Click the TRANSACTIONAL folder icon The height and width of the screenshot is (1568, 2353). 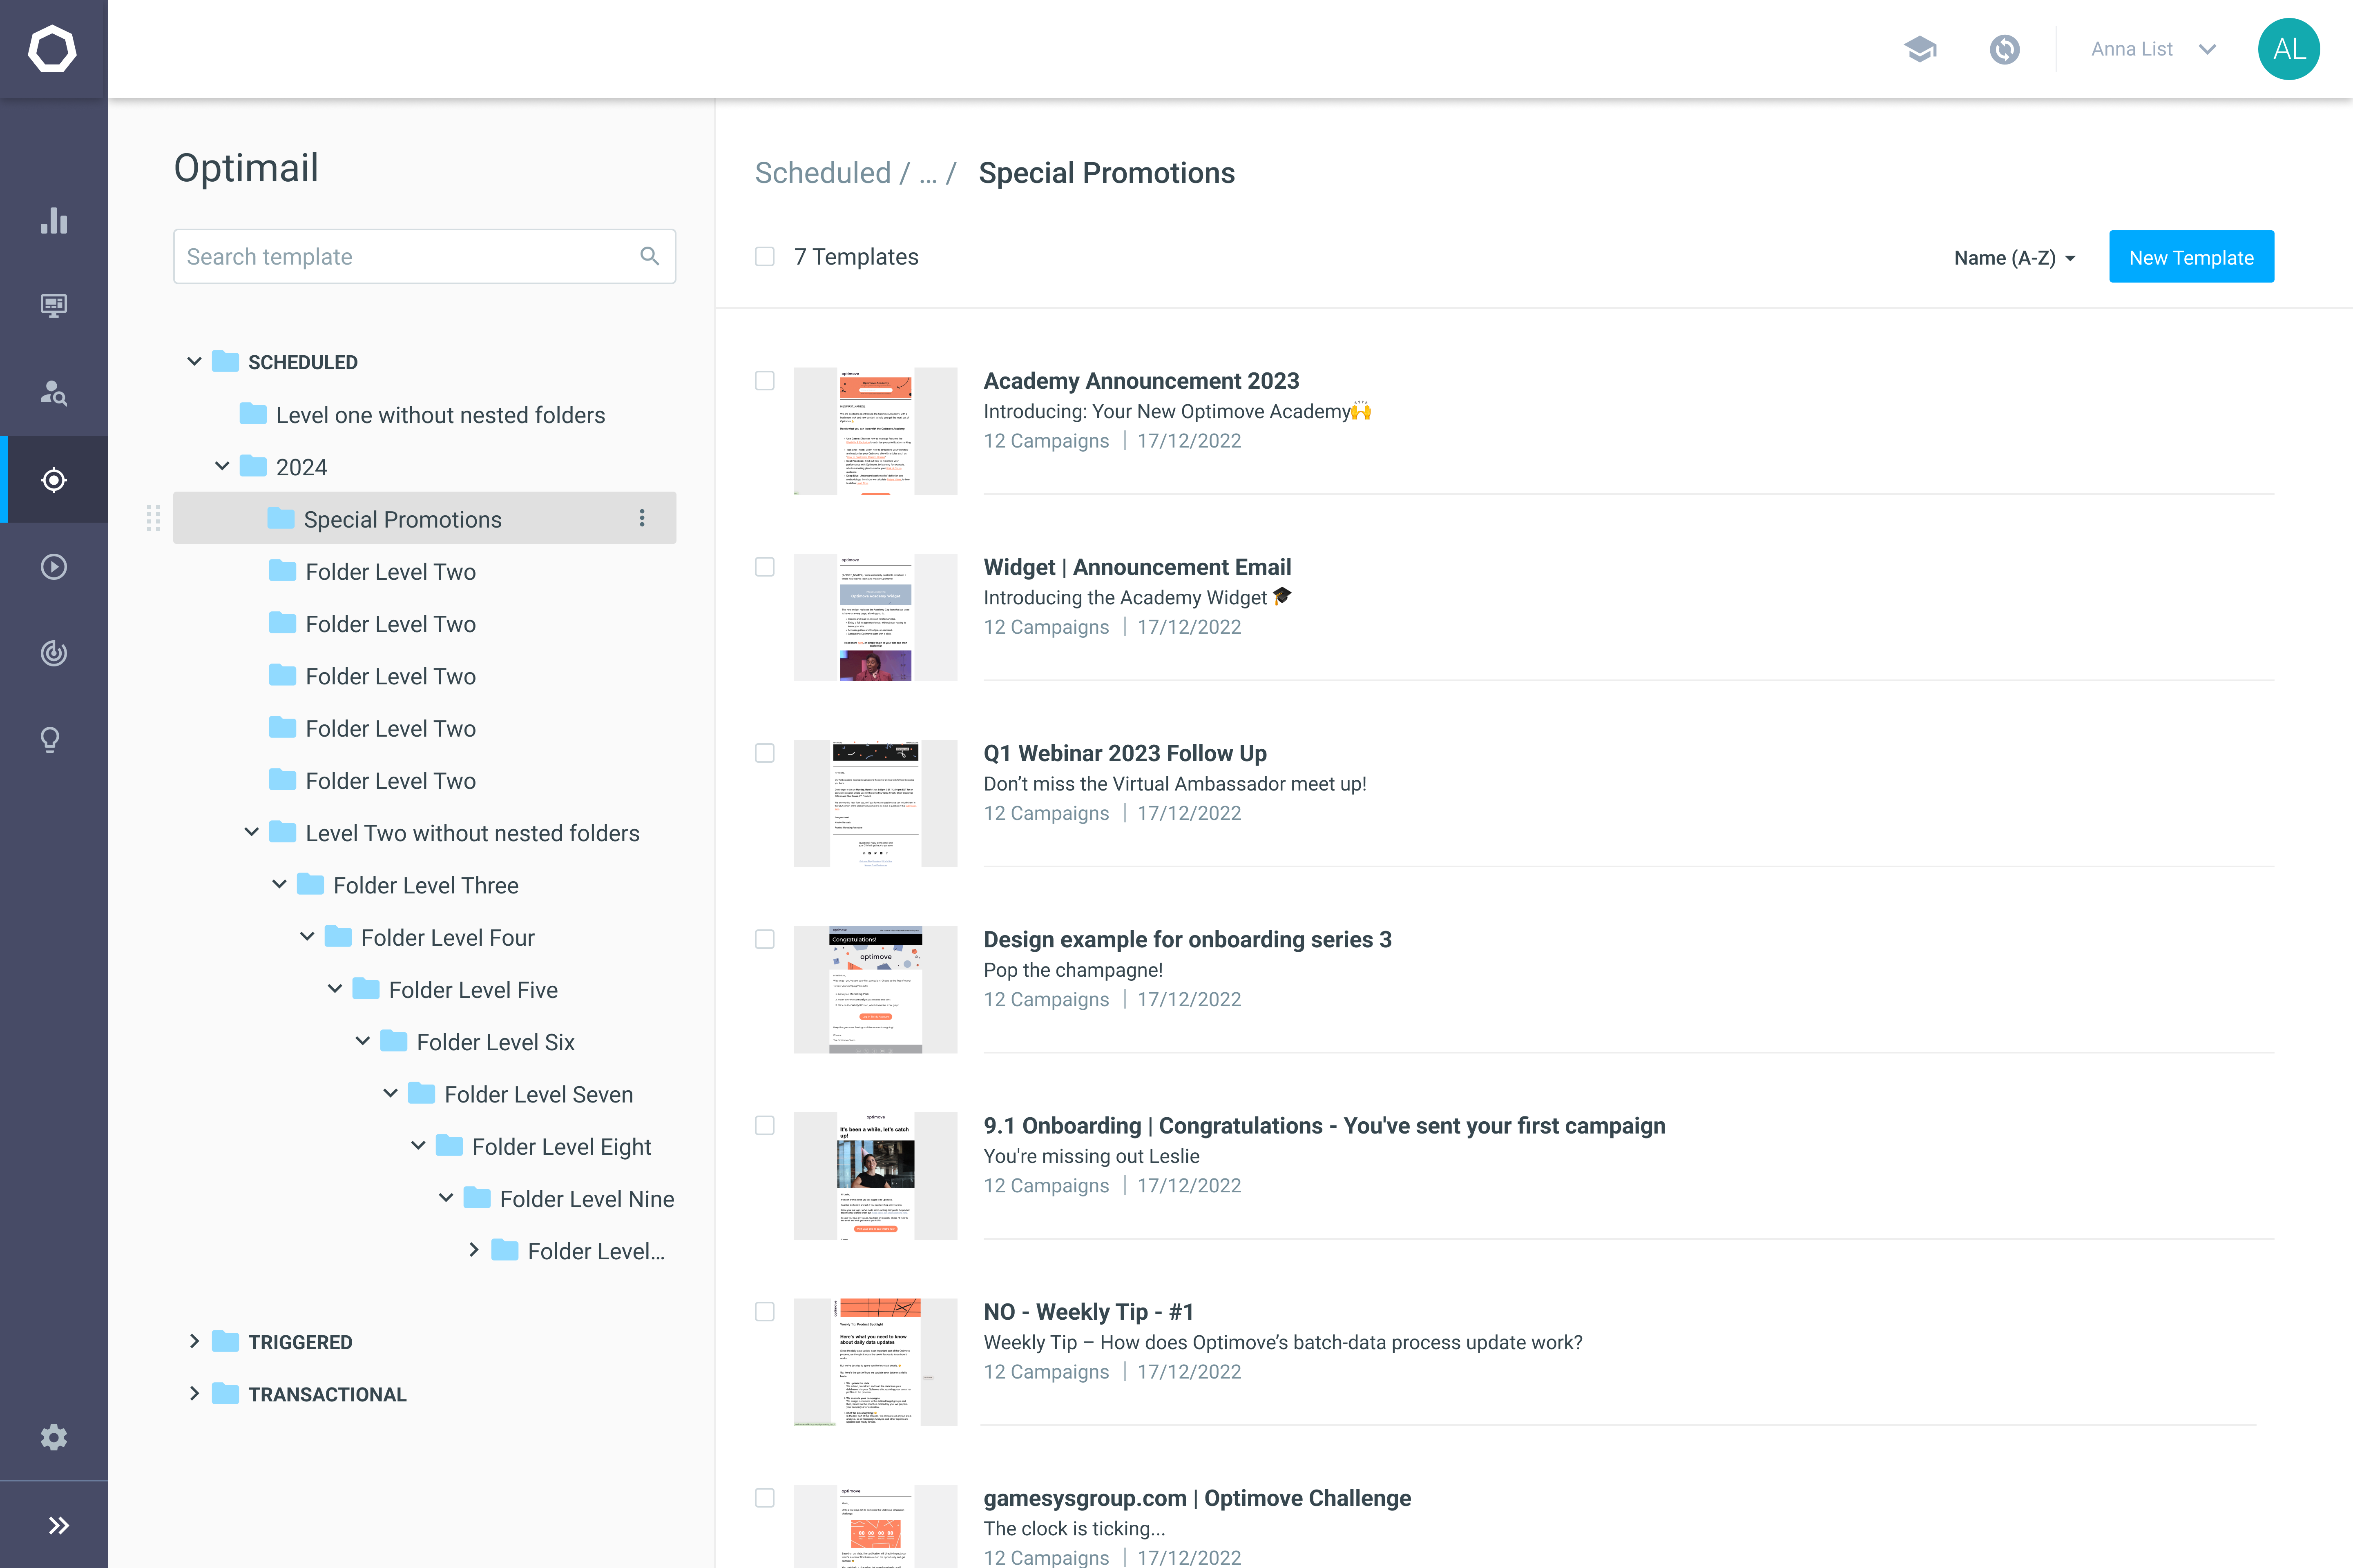(x=226, y=1393)
